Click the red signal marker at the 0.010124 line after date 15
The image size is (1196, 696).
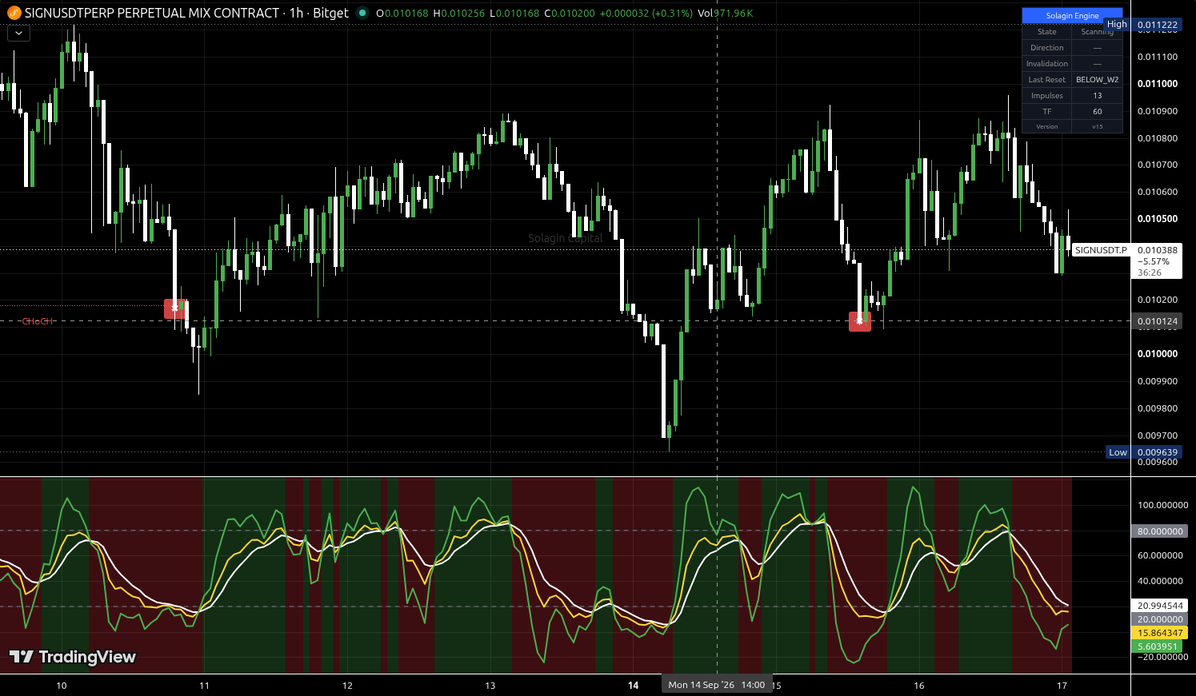point(860,321)
